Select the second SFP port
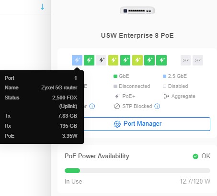217x196 pixels. tap(198, 60)
